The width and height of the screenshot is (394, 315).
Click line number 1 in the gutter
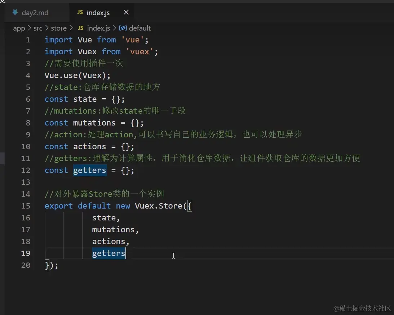(28, 40)
